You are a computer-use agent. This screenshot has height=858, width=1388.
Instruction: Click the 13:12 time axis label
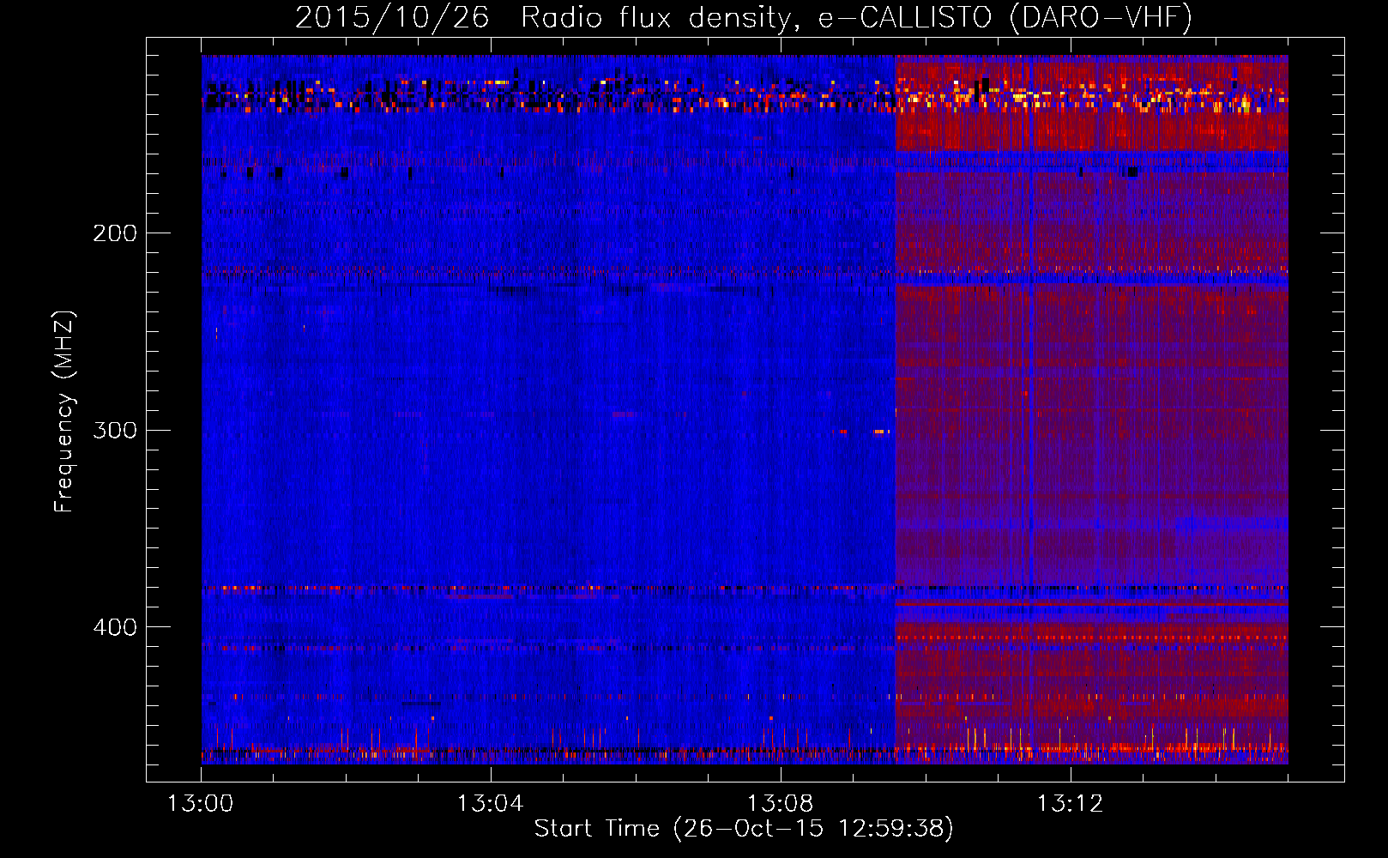tap(1070, 804)
